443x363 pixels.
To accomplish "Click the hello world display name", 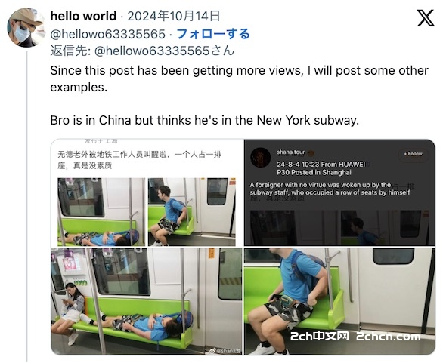I will [x=83, y=16].
